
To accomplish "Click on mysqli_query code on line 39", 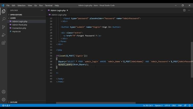I will [x=65, y=64].
